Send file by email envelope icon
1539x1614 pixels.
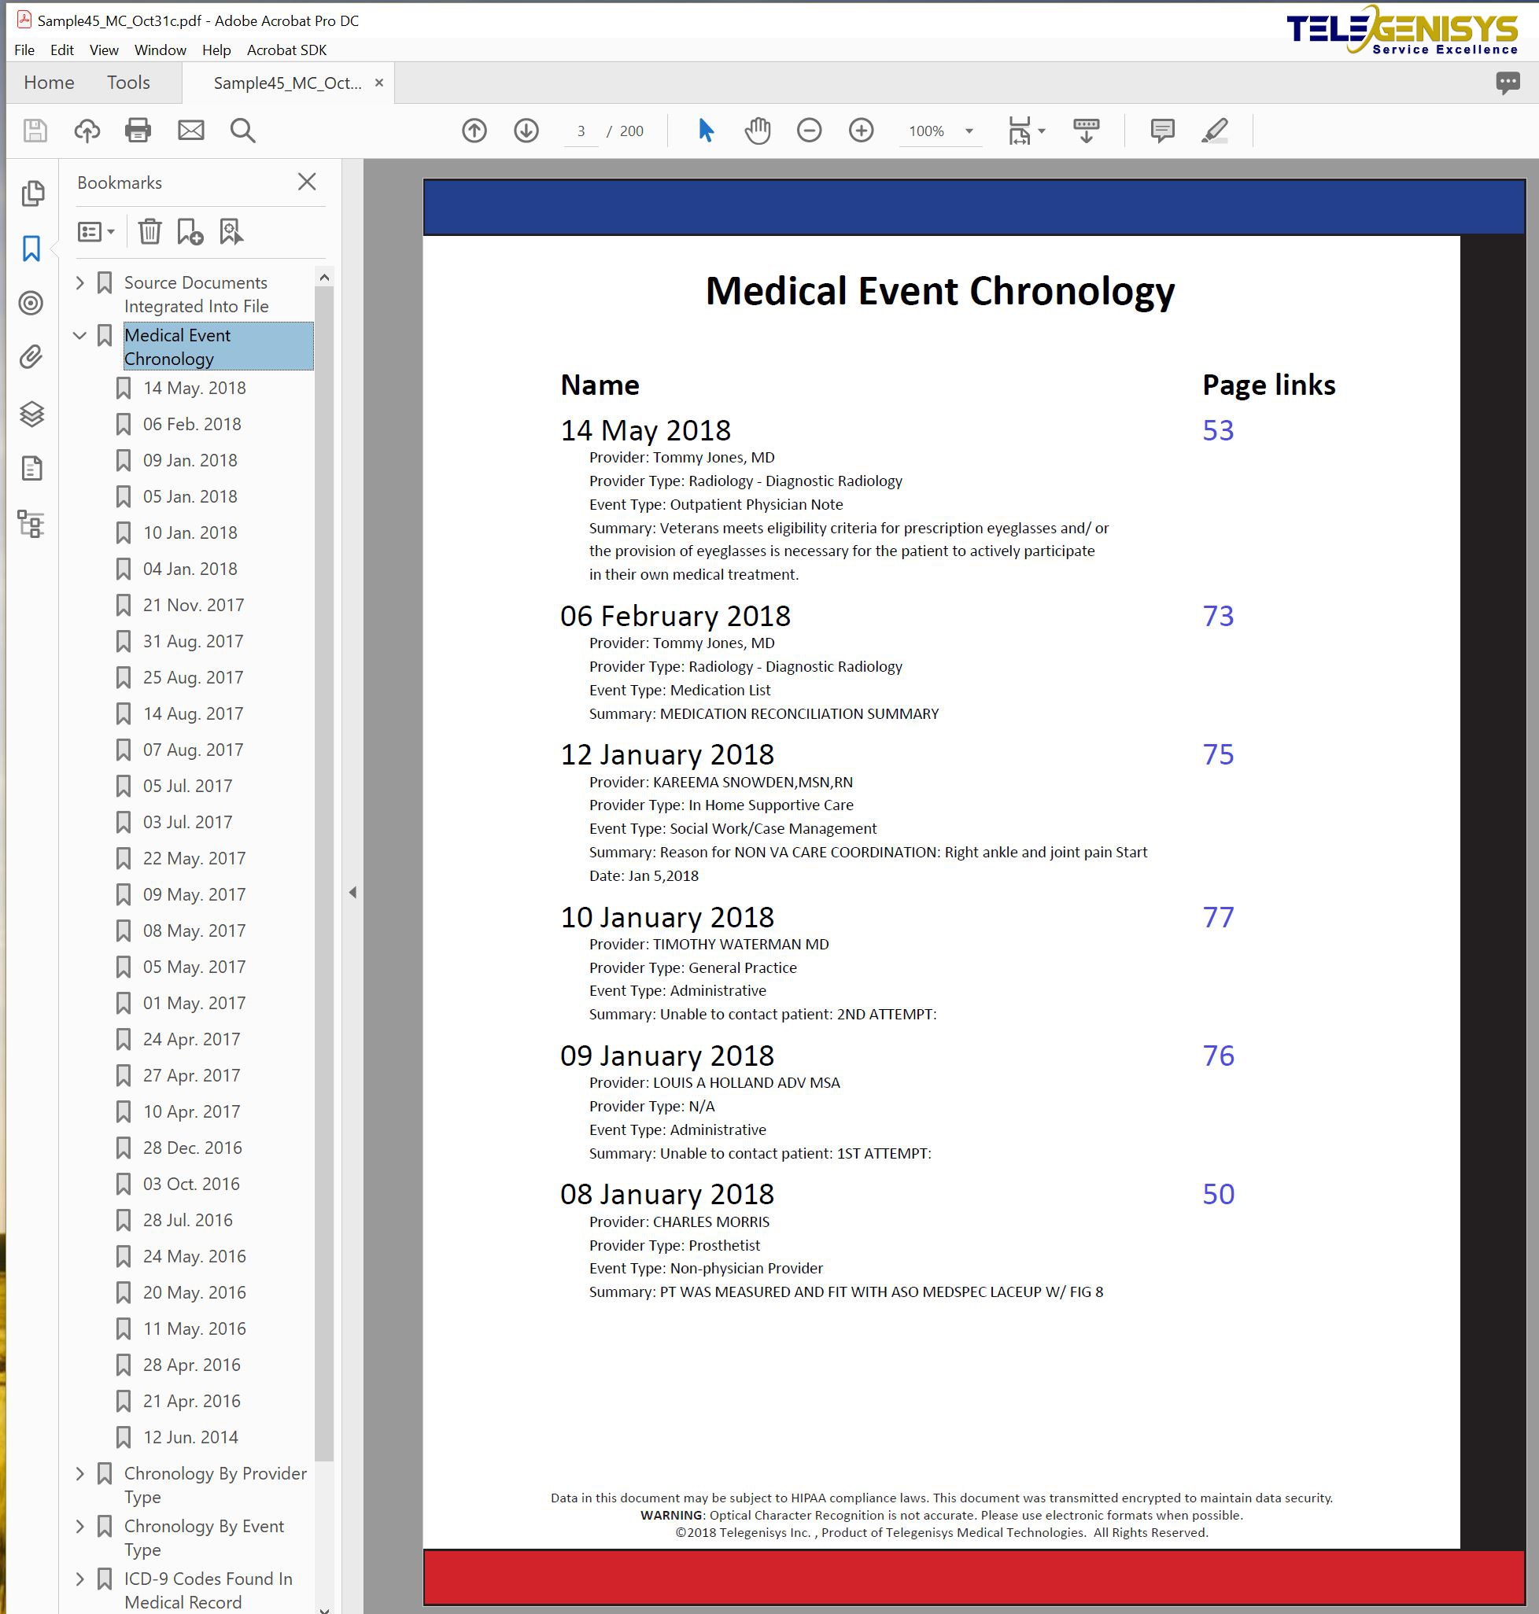191,131
